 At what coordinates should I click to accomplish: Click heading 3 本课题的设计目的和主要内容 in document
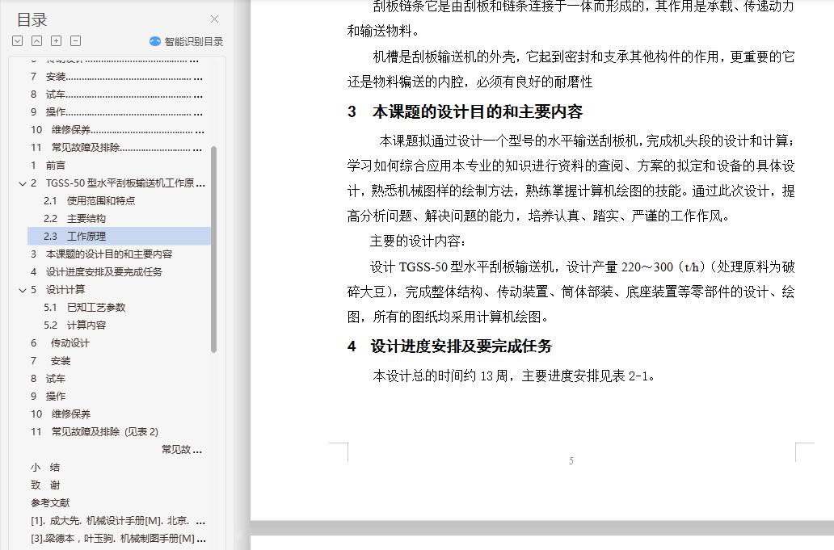465,111
